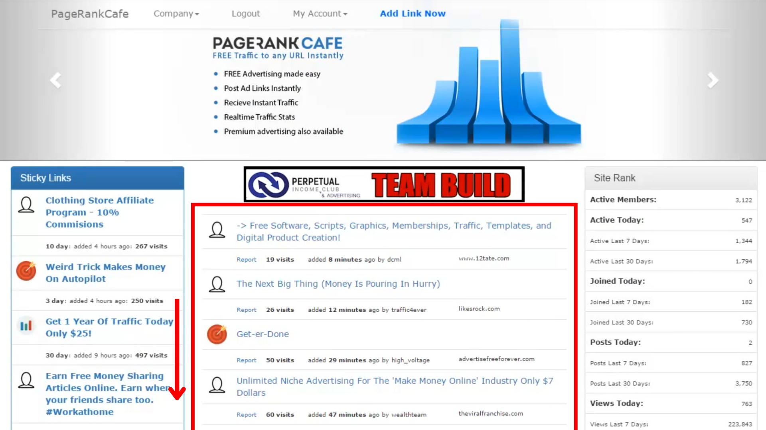Open the Logout menu item
This screenshot has width=766, height=430.
[x=246, y=13]
